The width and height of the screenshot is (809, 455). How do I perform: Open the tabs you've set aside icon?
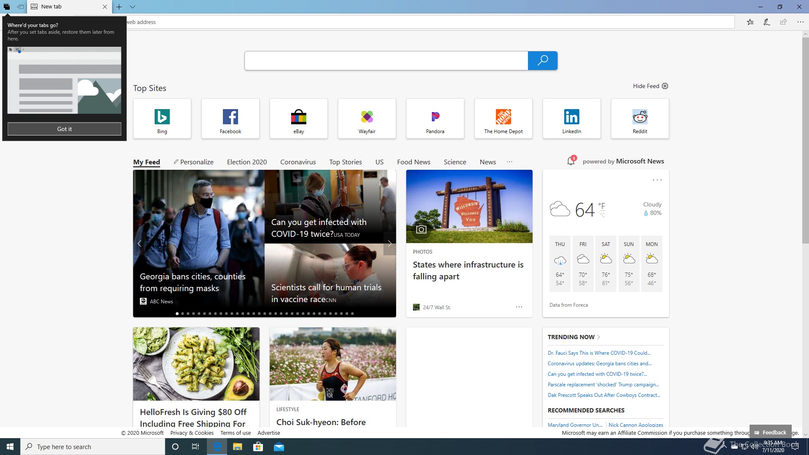[x=7, y=7]
